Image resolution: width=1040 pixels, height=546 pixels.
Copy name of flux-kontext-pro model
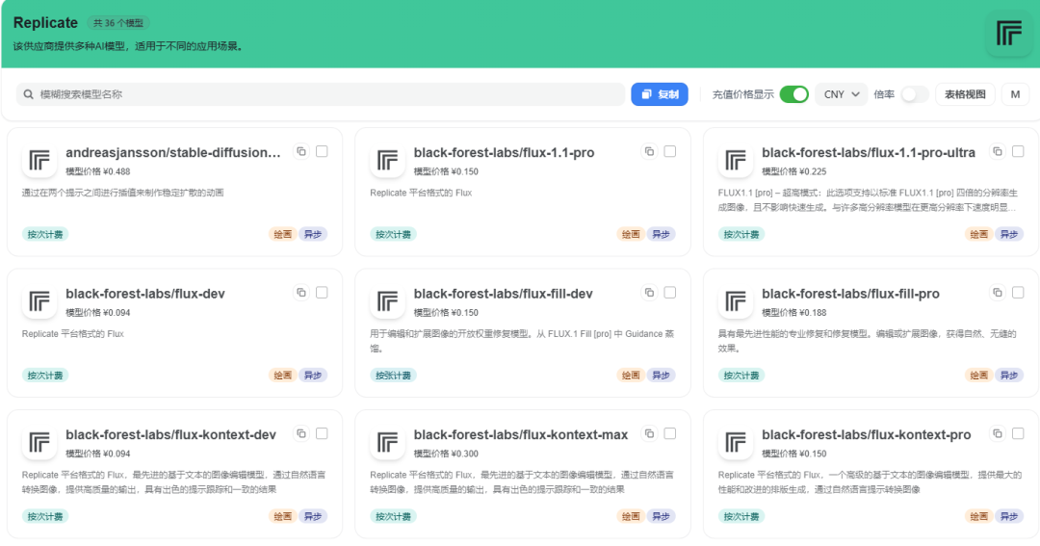[x=998, y=434]
